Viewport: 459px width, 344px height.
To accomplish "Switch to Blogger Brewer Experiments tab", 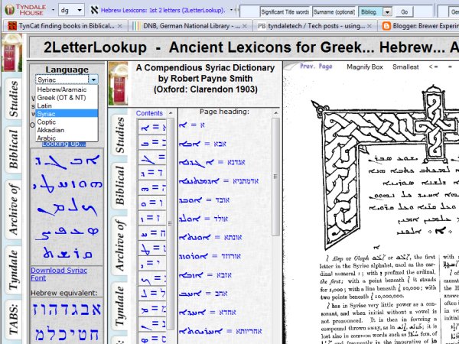I will coord(418,26).
